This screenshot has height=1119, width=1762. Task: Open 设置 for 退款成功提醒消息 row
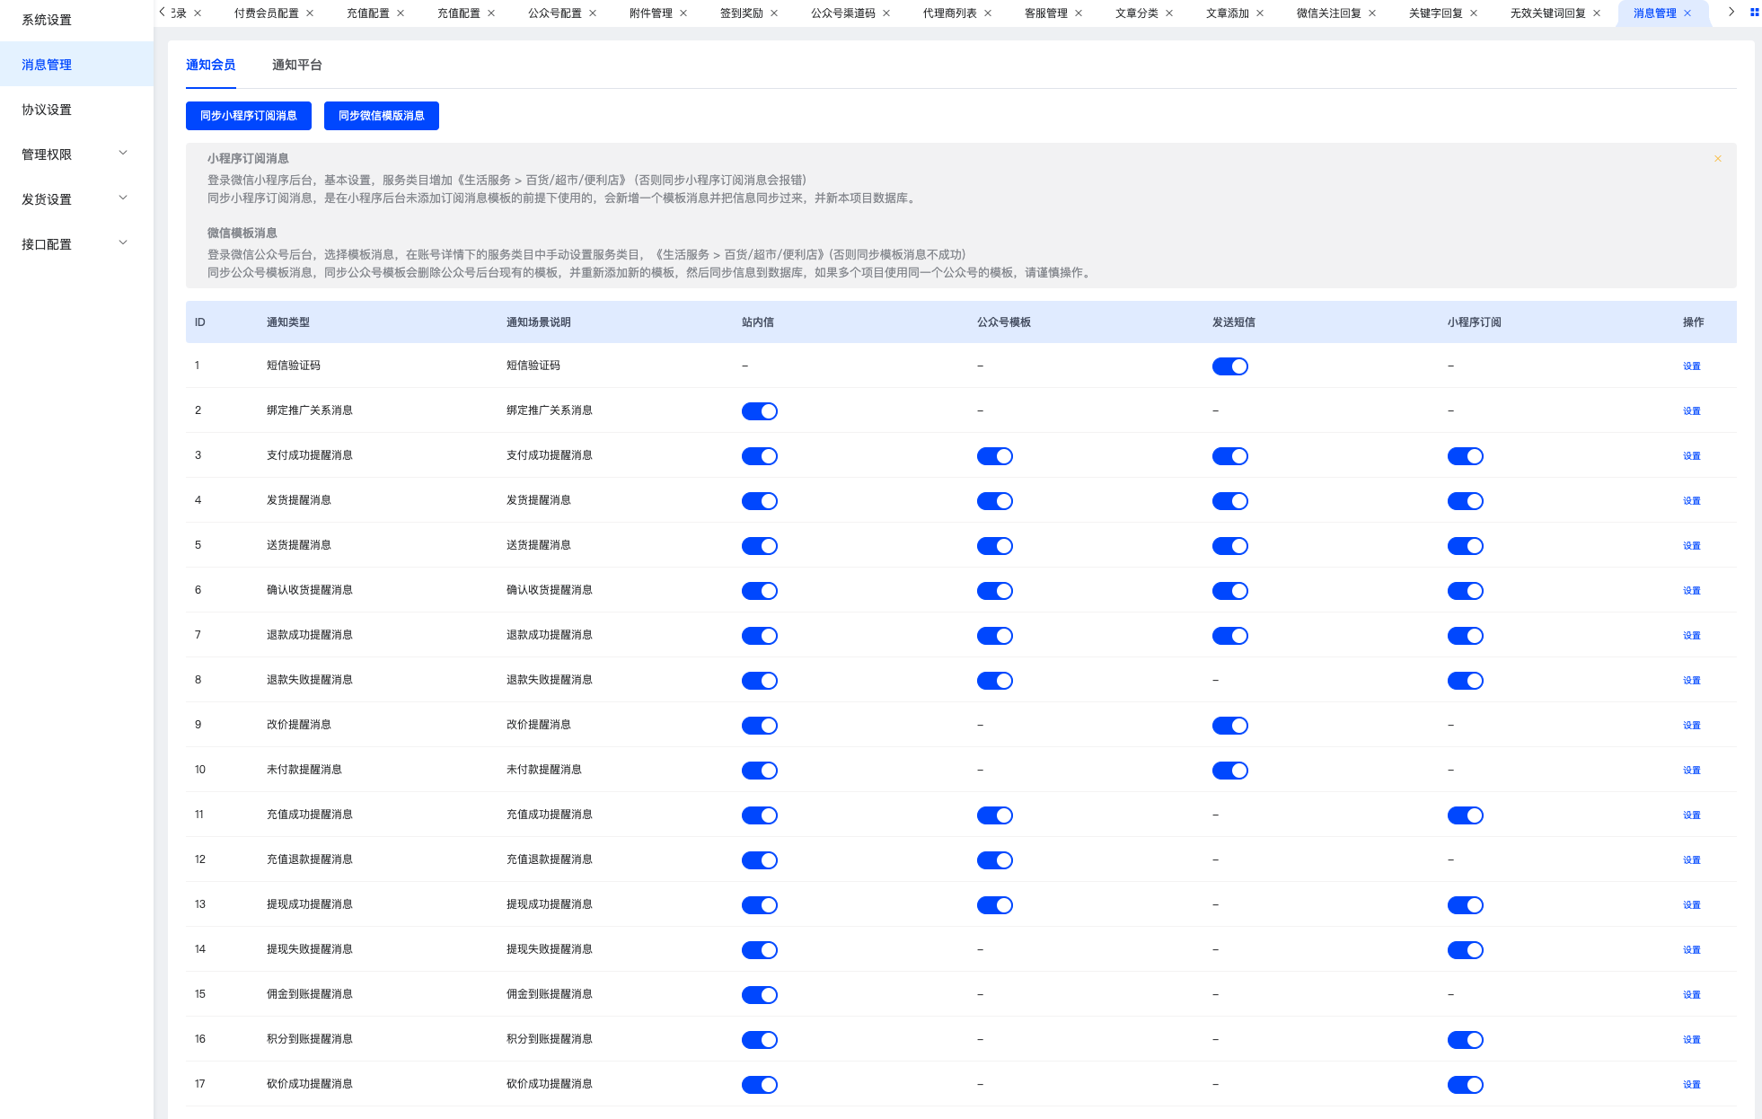pyautogui.click(x=1692, y=636)
